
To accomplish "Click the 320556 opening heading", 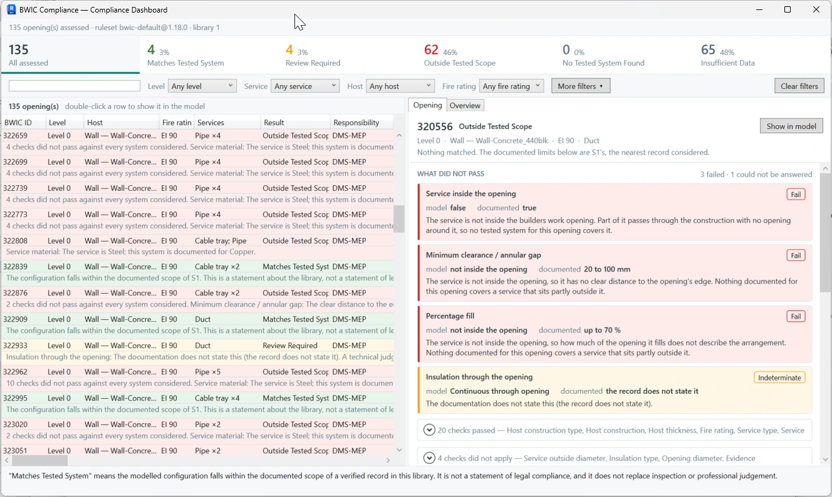I will (434, 126).
